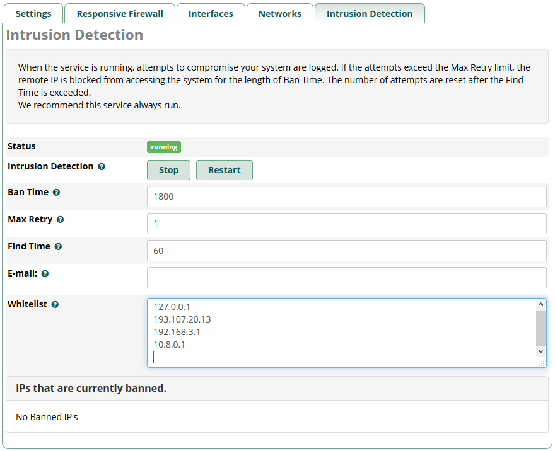Click whitelist entry 10.8.0.1
555x451 pixels.
pos(169,345)
